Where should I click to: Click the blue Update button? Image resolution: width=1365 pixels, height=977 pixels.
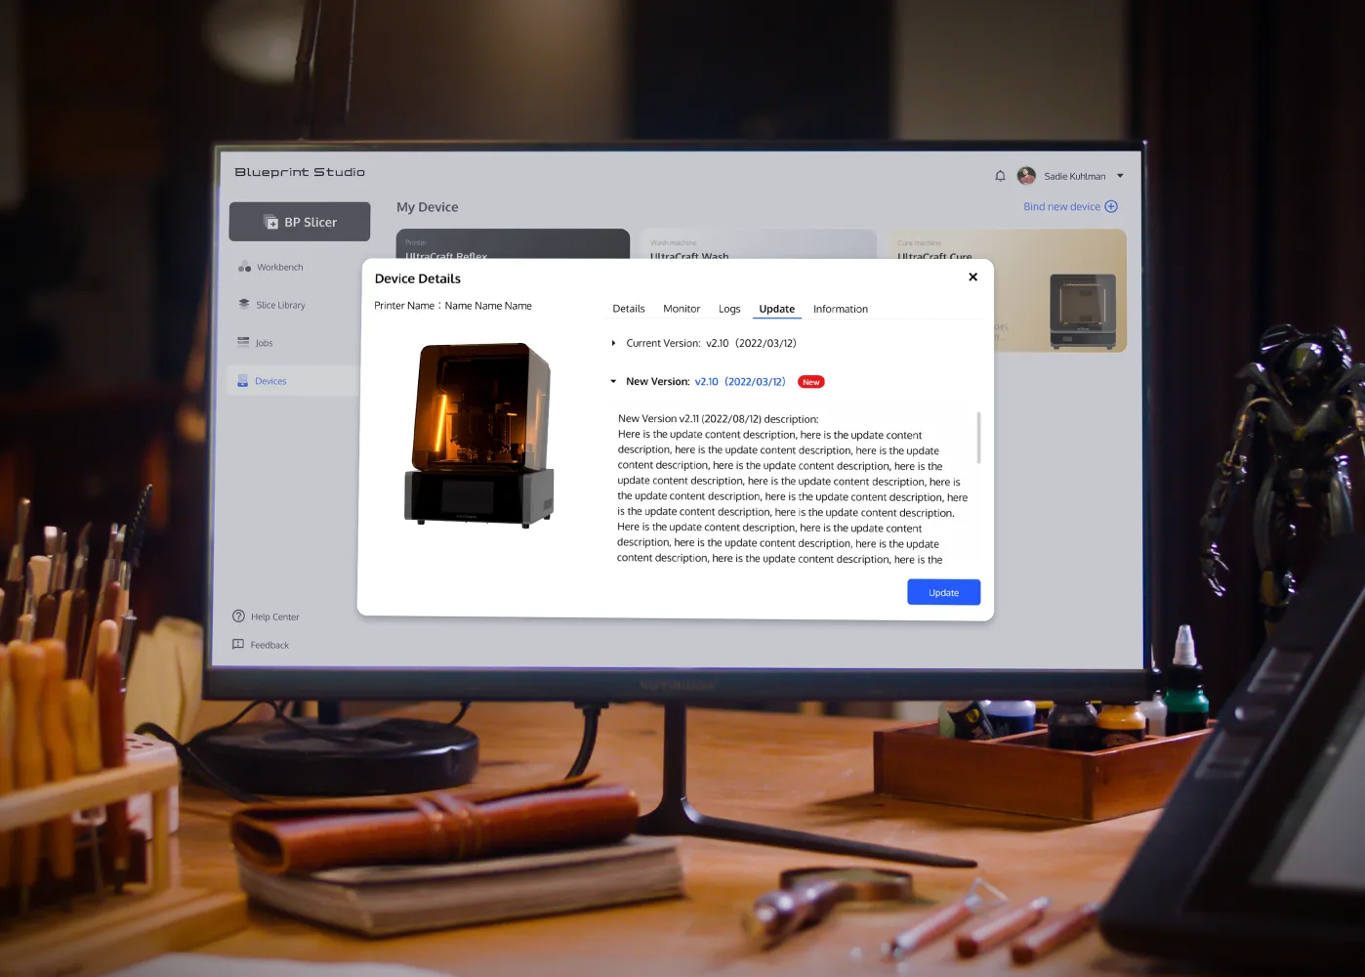[x=943, y=592]
